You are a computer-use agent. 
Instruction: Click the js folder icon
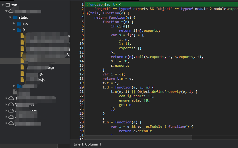[x=19, y=30]
